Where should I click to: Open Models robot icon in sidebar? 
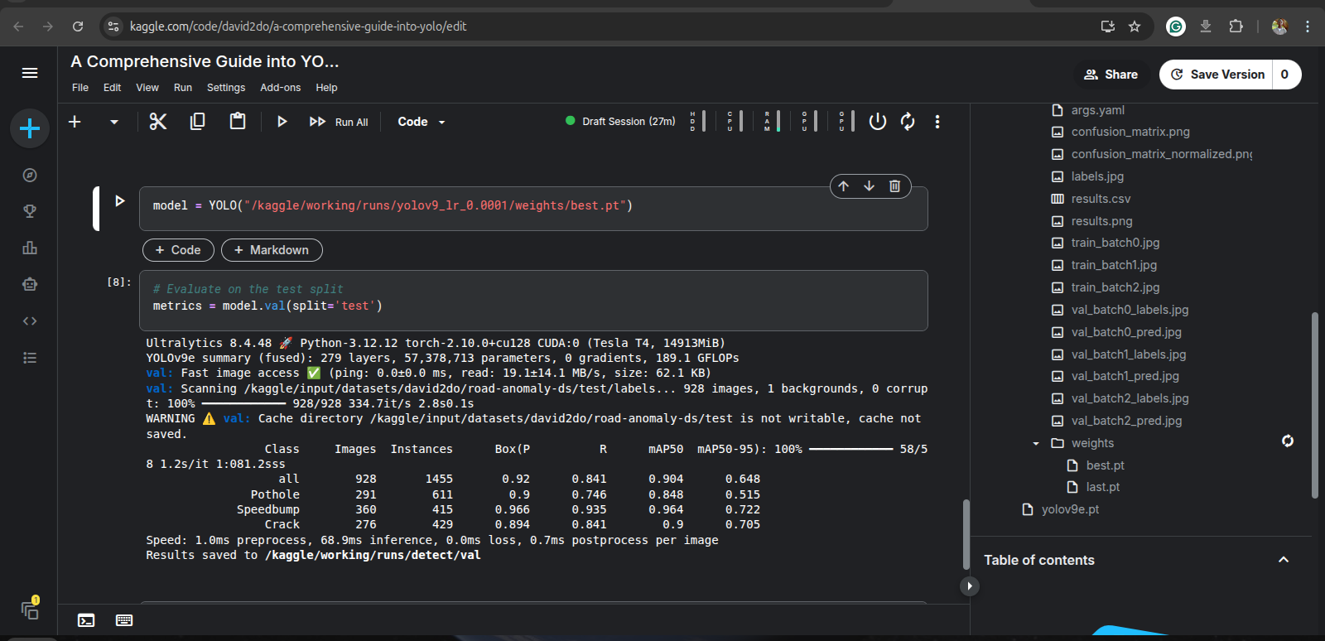[x=30, y=284]
